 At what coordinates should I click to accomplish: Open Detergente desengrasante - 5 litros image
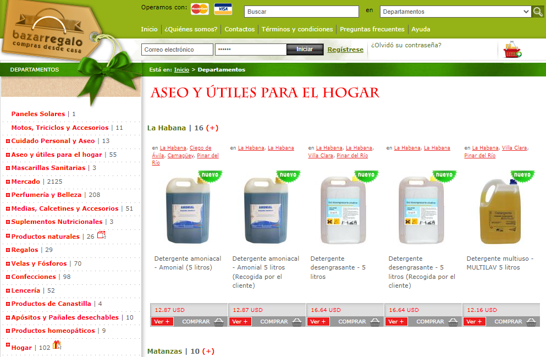pyautogui.click(x=343, y=210)
